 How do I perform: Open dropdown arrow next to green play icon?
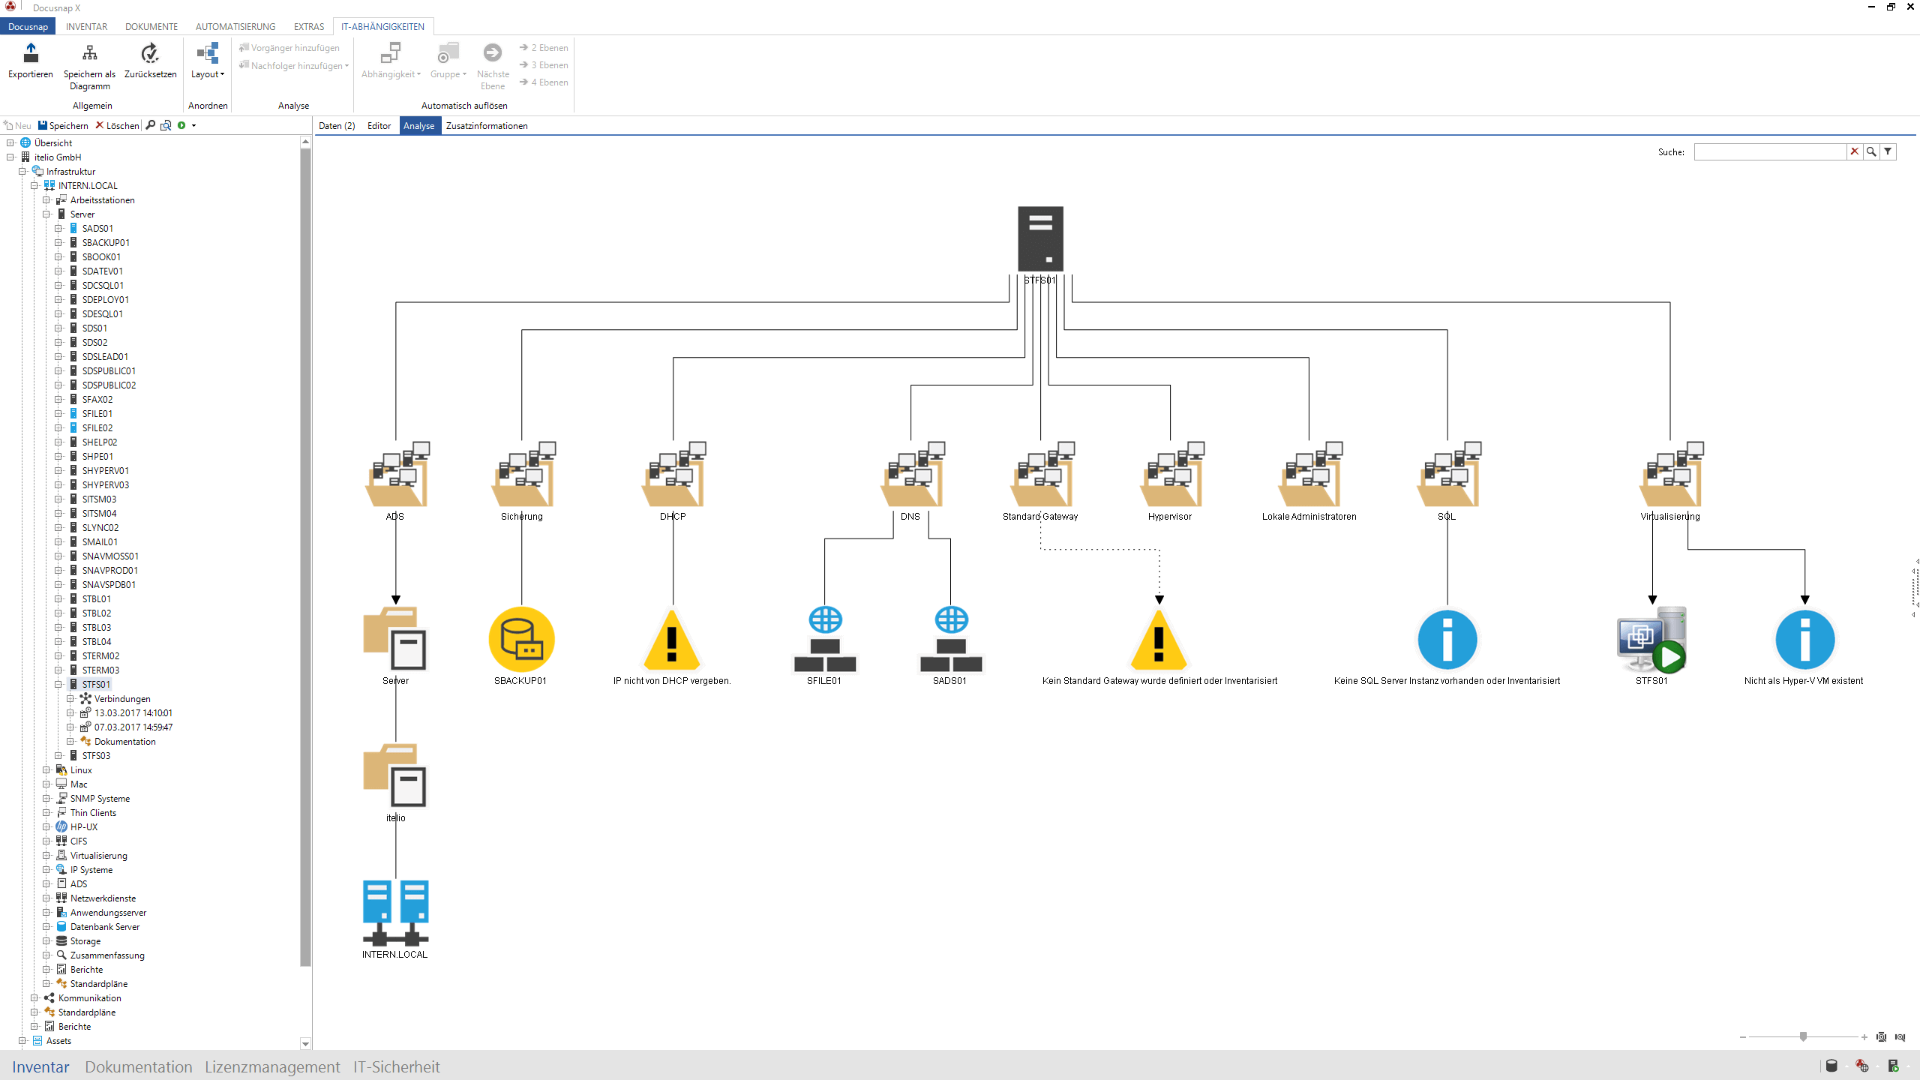click(193, 125)
